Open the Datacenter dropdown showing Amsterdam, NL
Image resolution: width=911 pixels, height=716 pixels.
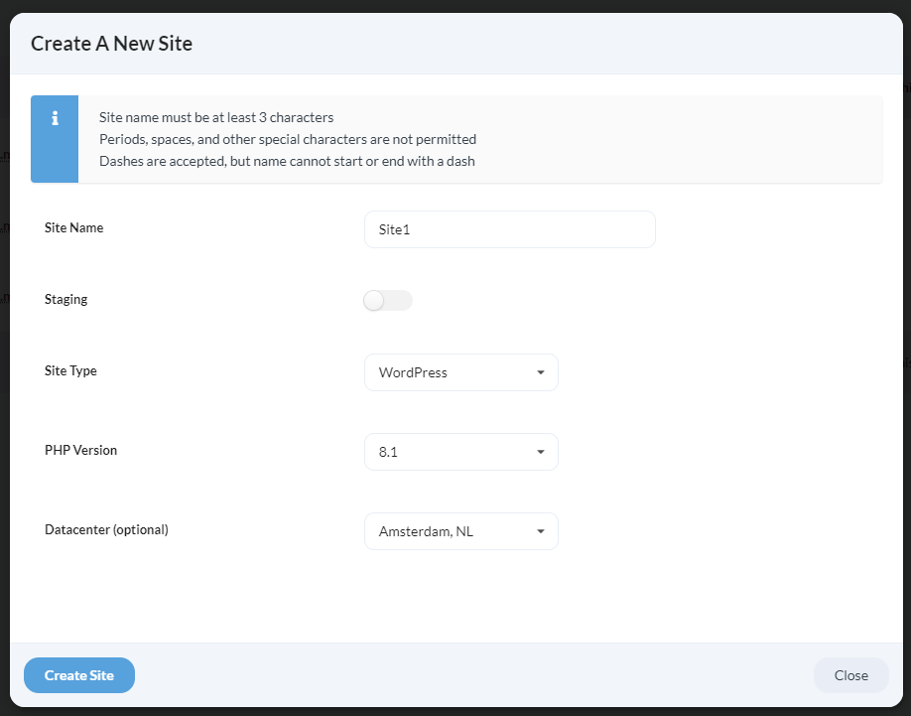(x=460, y=531)
